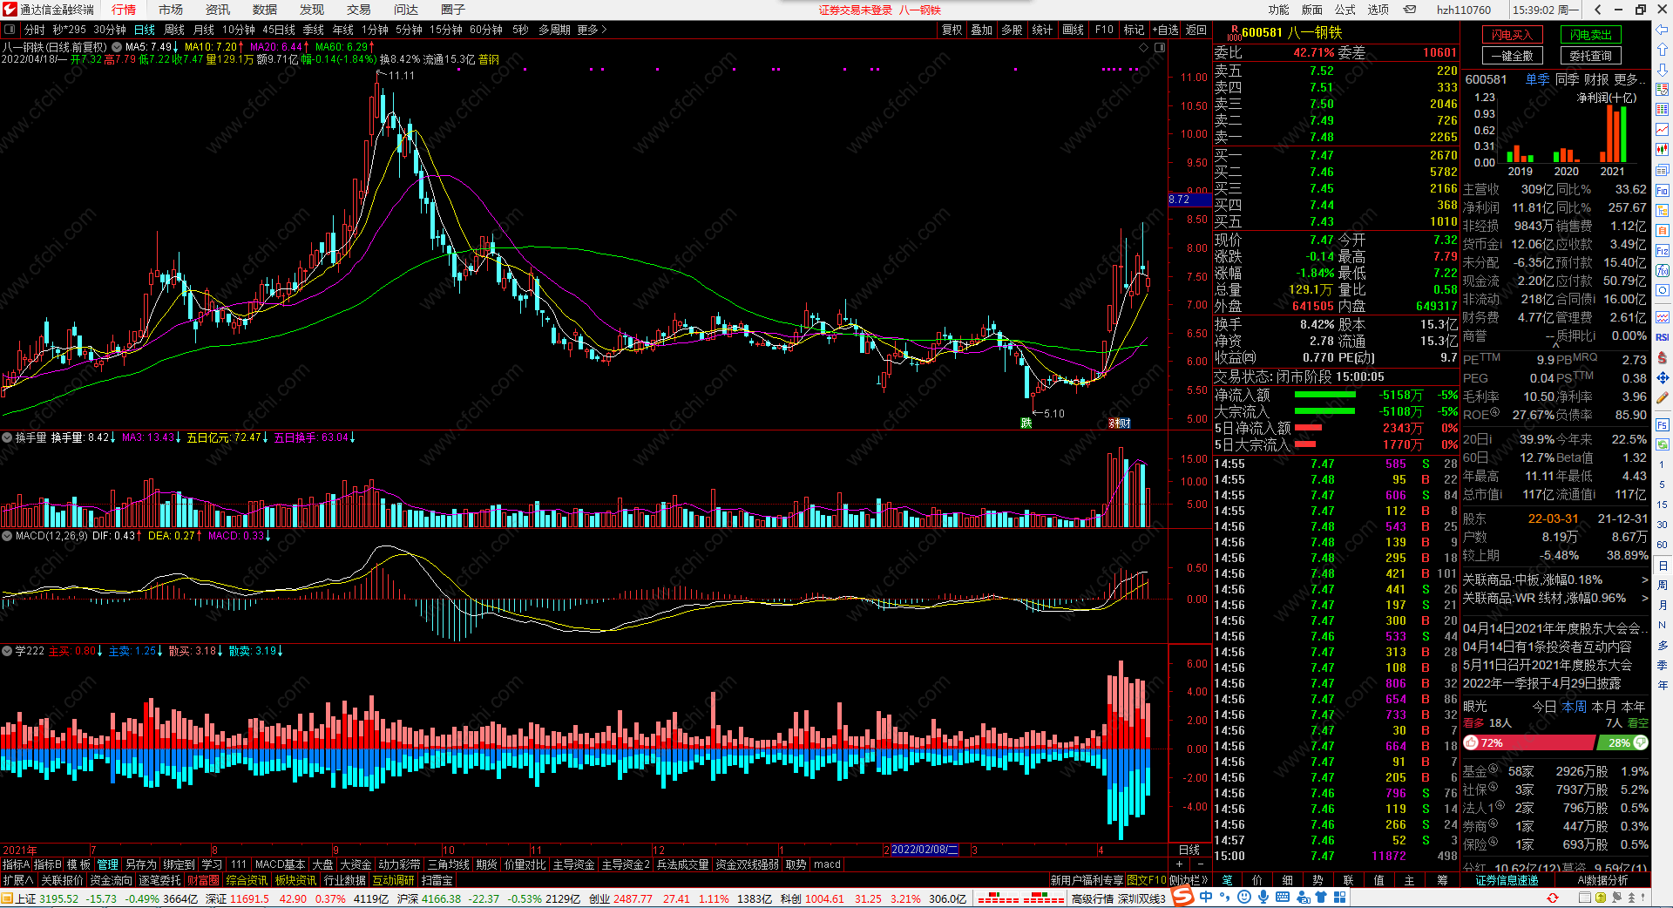Expand the 更多 periods dropdown
The height and width of the screenshot is (908, 1673).
click(x=592, y=30)
